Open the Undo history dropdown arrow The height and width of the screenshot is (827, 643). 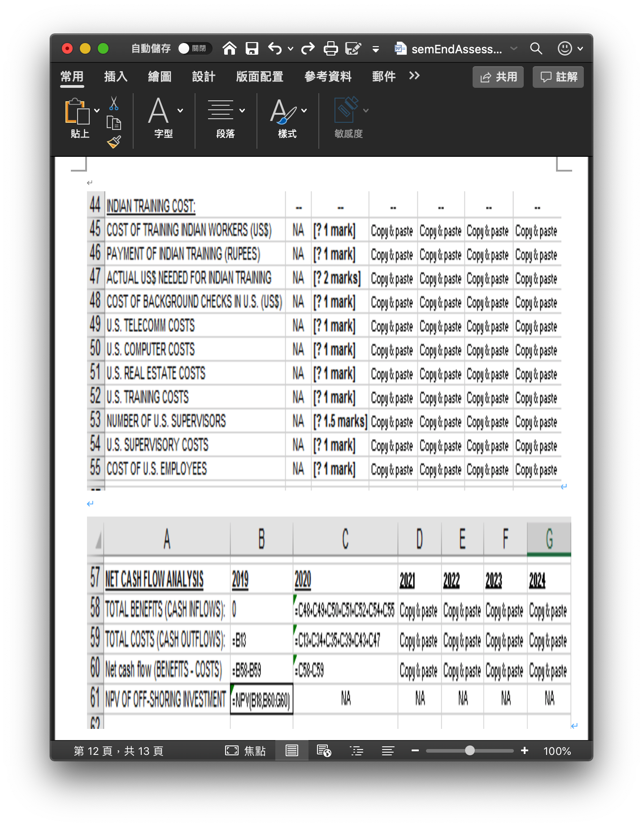point(291,49)
